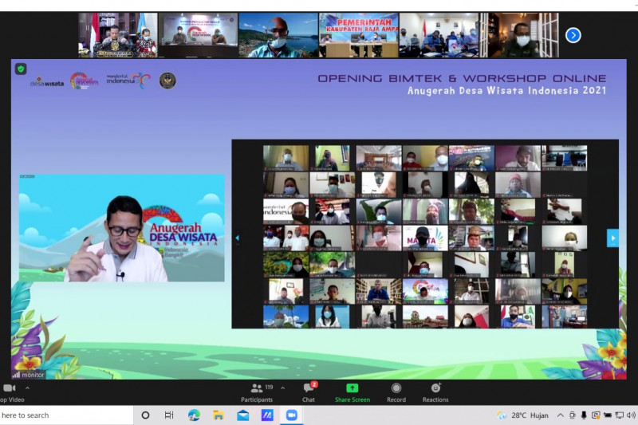The width and height of the screenshot is (638, 425).
Task: Open the Participants panel
Action: pos(257,393)
